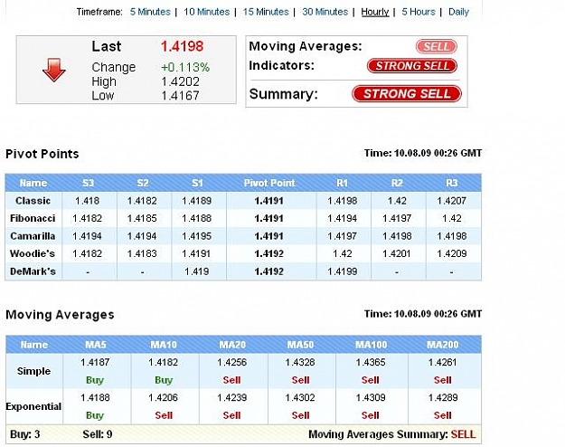The width and height of the screenshot is (565, 447).
Task: Click the R2 column header
Action: coord(397,183)
